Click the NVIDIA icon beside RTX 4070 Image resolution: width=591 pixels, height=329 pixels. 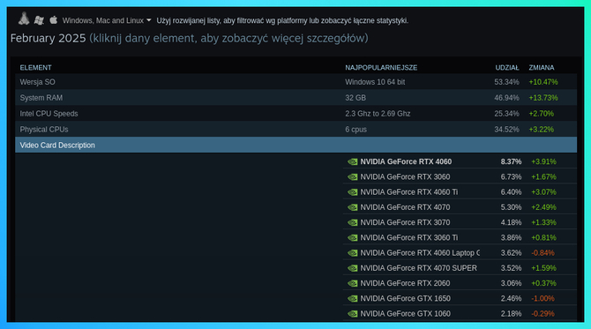(x=353, y=207)
